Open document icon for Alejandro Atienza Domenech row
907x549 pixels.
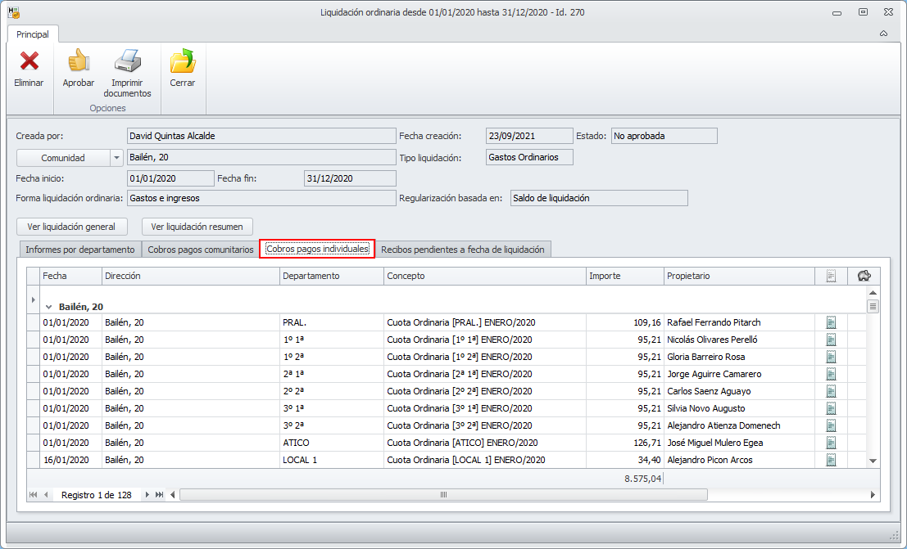[832, 426]
